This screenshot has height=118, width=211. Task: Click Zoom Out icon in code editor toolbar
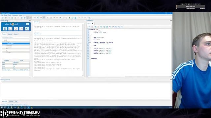[x=119, y=27]
